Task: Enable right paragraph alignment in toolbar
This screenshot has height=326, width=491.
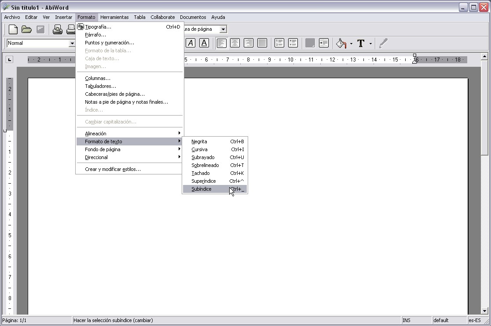Action: [x=248, y=43]
